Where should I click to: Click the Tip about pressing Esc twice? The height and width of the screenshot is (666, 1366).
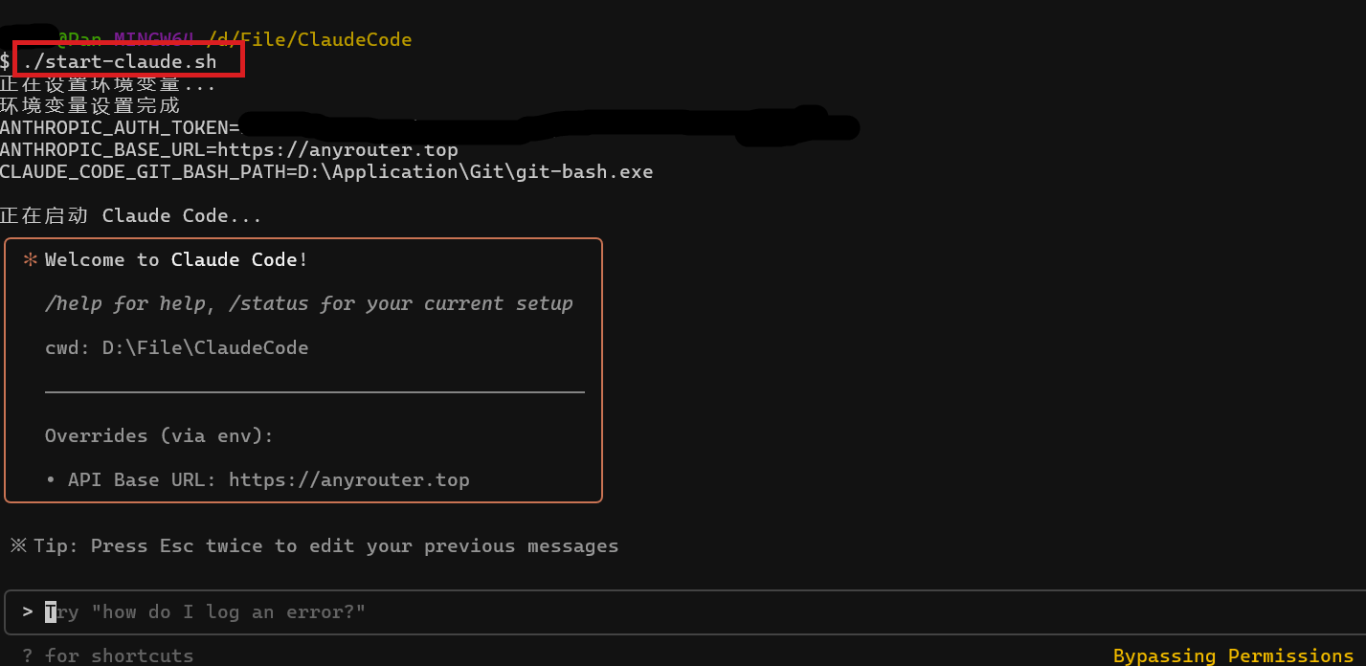pyautogui.click(x=325, y=545)
